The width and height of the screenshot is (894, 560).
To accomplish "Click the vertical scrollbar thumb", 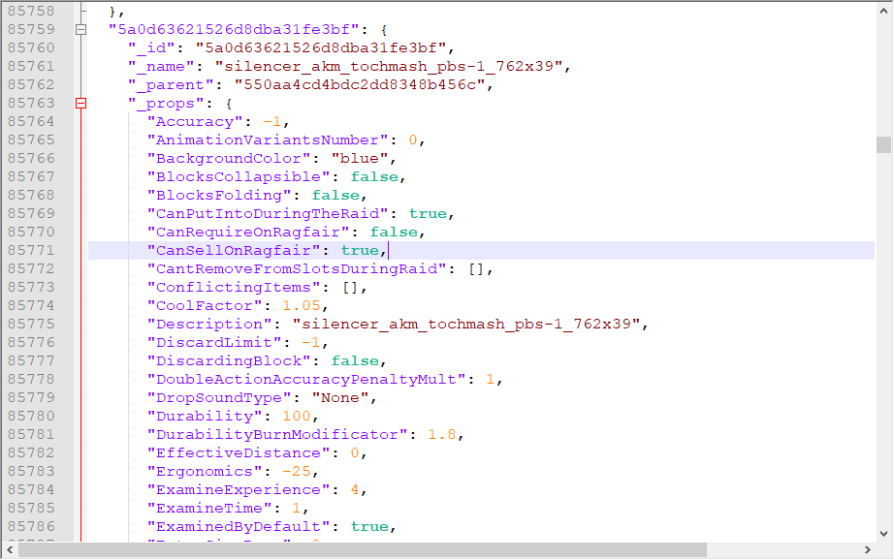I will pos(883,144).
